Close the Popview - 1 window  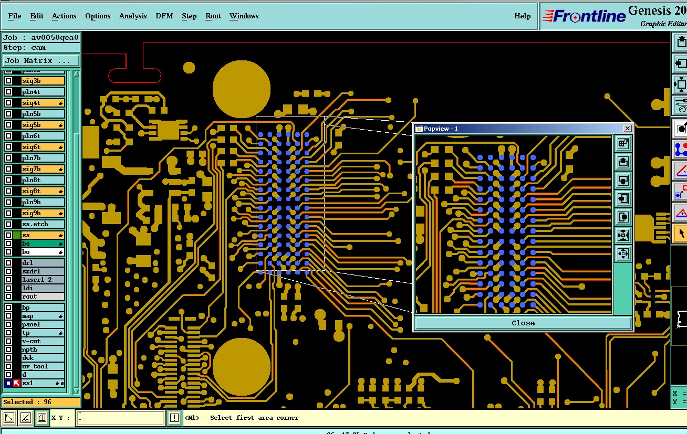coord(627,129)
